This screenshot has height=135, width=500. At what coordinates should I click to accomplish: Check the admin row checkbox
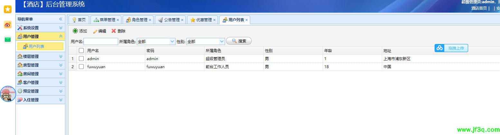pyautogui.click(x=81, y=59)
